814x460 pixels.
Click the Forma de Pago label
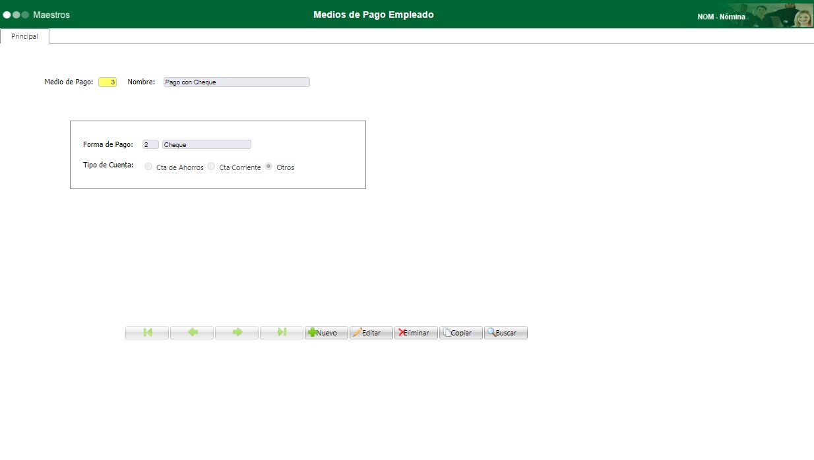[108, 144]
